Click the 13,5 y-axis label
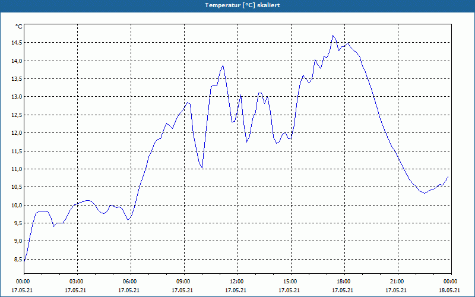Viewport: 475px width, 297px height. [x=17, y=79]
